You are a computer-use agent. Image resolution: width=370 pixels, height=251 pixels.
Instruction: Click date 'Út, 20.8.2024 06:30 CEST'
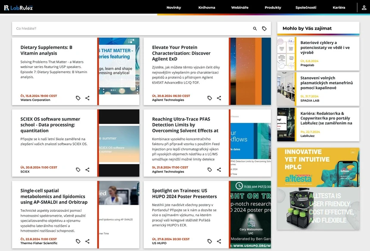[171, 96]
